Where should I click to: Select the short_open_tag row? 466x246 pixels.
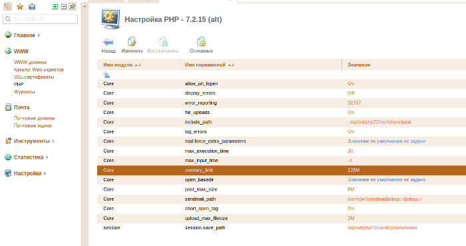[x=282, y=209]
